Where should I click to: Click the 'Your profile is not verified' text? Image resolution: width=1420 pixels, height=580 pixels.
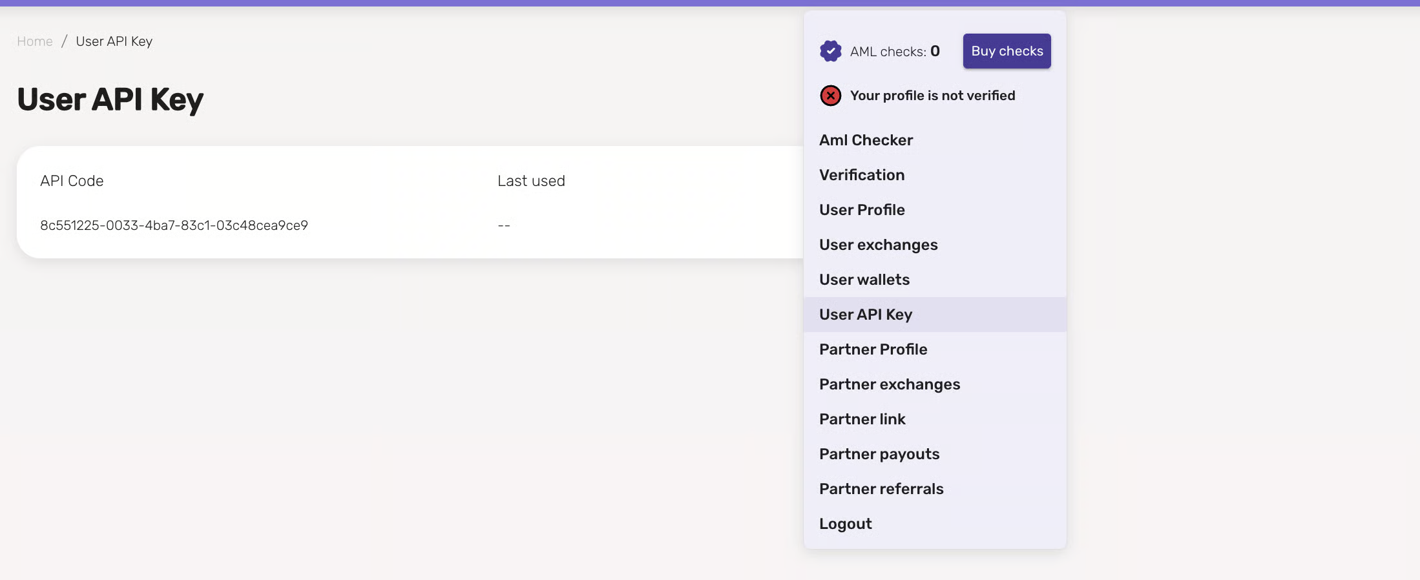click(x=932, y=96)
